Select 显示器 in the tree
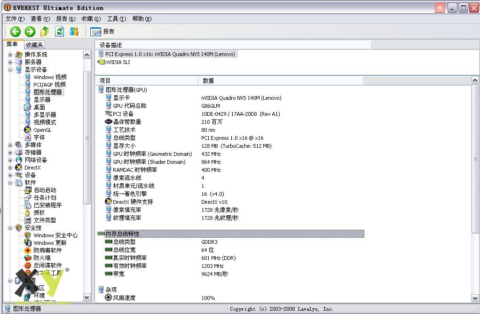The width and height of the screenshot is (480, 314). (42, 100)
